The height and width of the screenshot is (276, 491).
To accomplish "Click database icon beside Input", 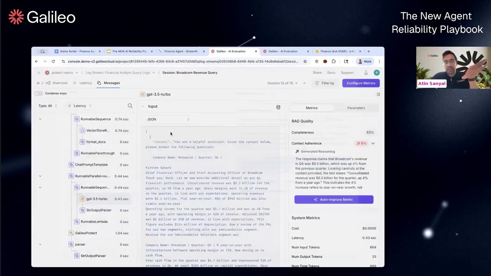I will (x=278, y=107).
